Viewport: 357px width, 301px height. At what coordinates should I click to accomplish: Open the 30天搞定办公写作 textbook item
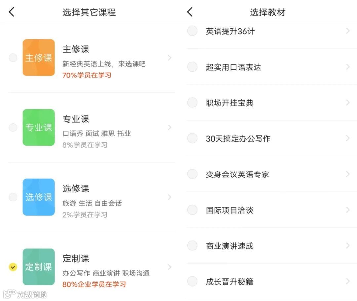click(x=238, y=138)
